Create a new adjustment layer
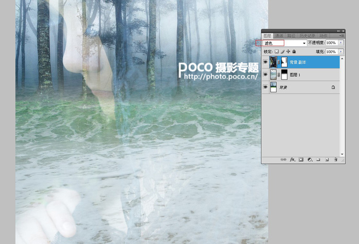Viewport: 359px width, 244px height. 310,159
